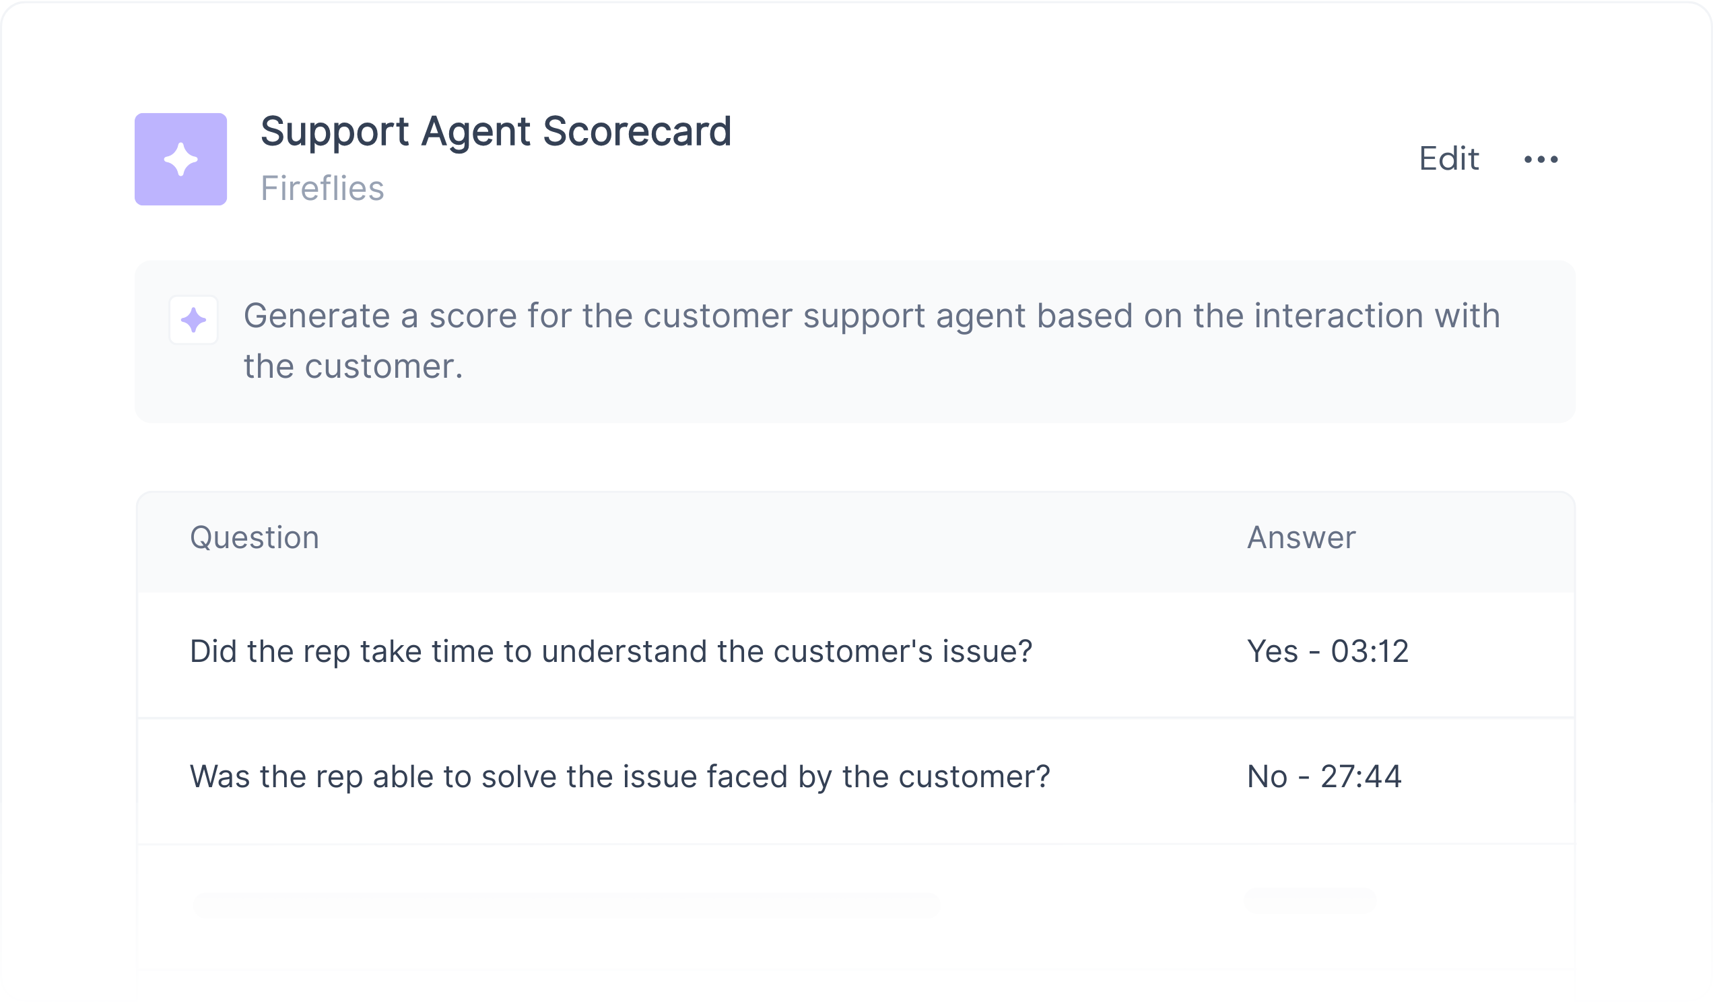This screenshot has height=1002, width=1713.
Task: Click the No answer in the second row
Action: click(1267, 776)
